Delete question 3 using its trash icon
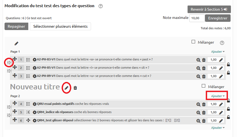Viewport: 237px width, 137px height. 204,76
